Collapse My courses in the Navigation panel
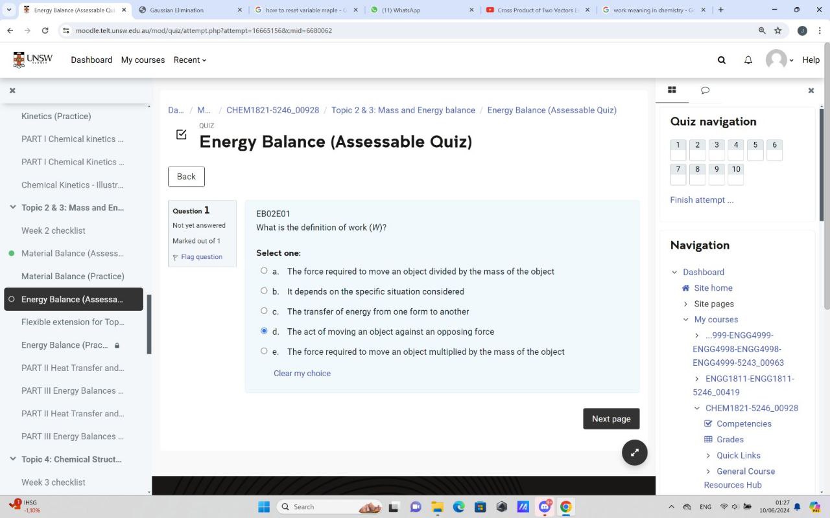The height and width of the screenshot is (518, 830). point(685,319)
